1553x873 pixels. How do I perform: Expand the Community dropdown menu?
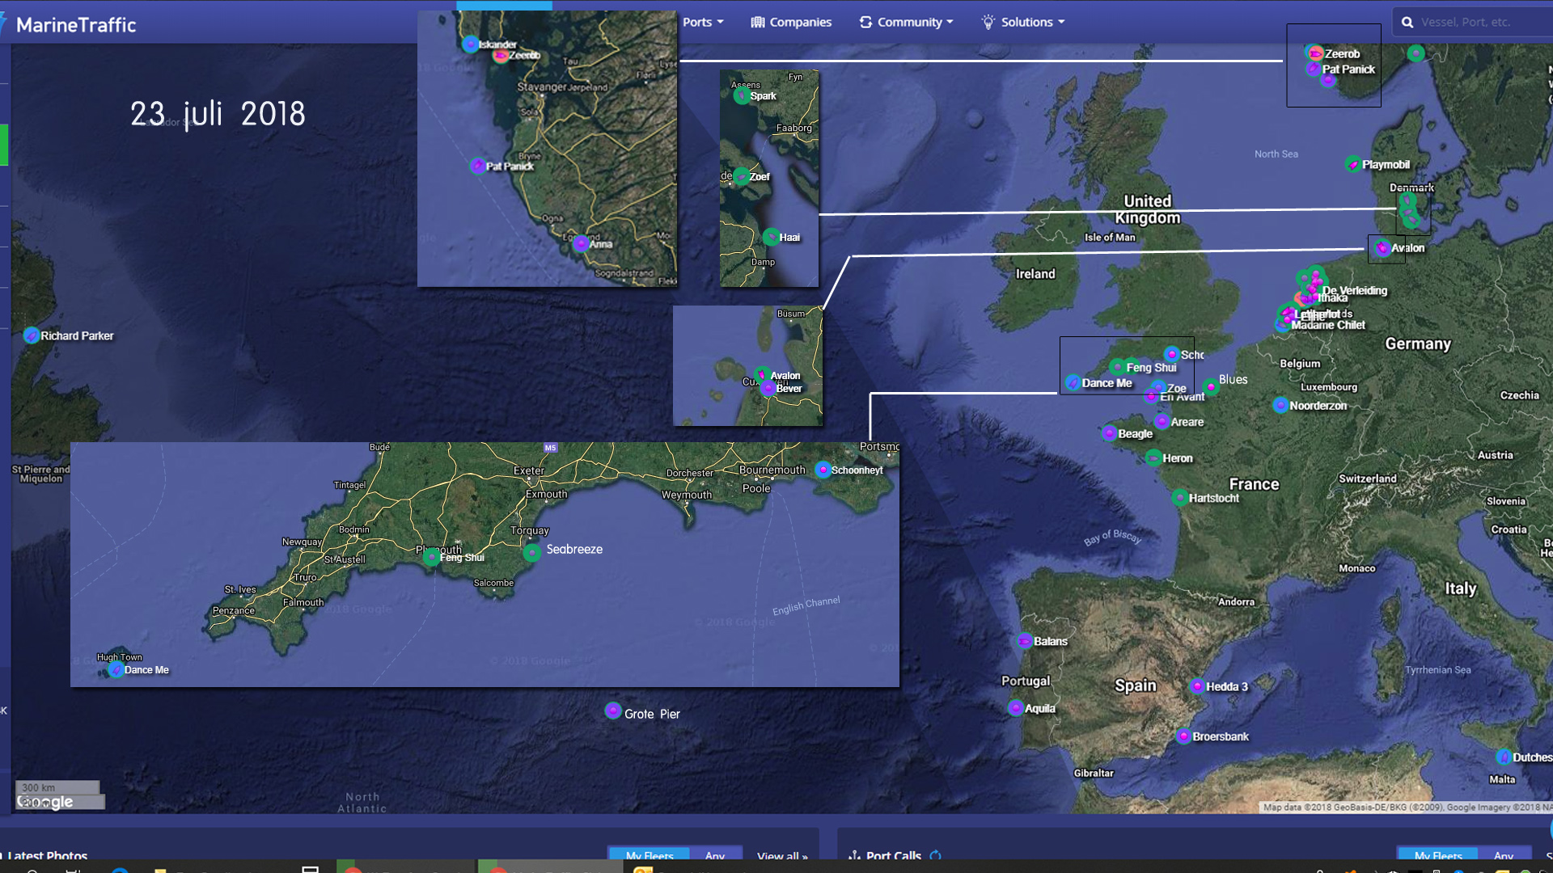click(x=906, y=22)
